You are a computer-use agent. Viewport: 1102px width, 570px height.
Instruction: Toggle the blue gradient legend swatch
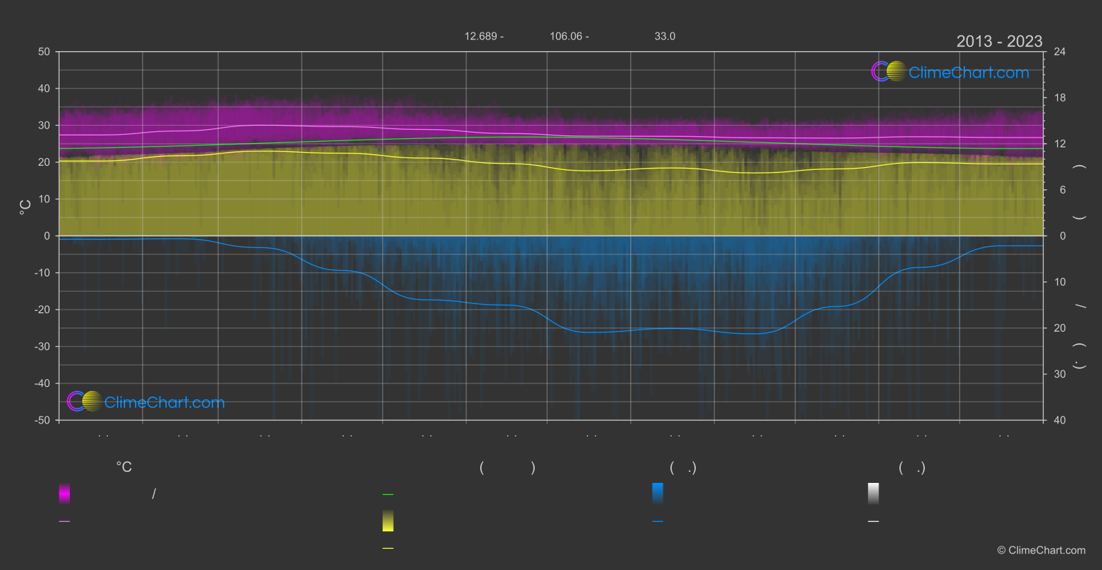(658, 493)
